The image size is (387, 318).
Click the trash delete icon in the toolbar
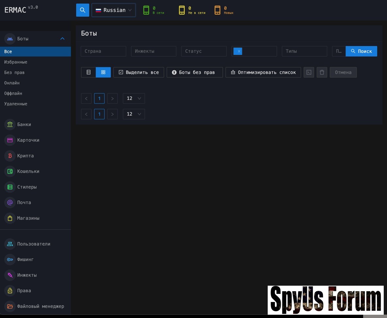[322, 72]
